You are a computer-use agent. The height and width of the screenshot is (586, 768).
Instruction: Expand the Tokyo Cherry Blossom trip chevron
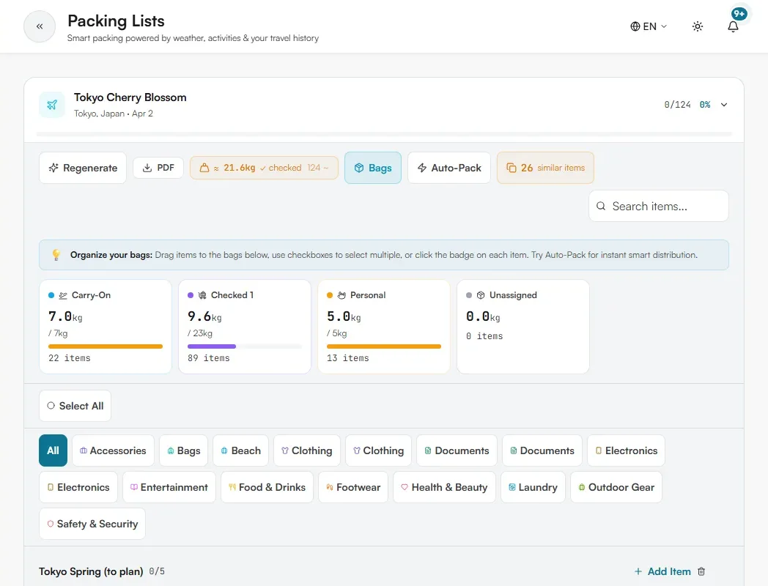724,105
